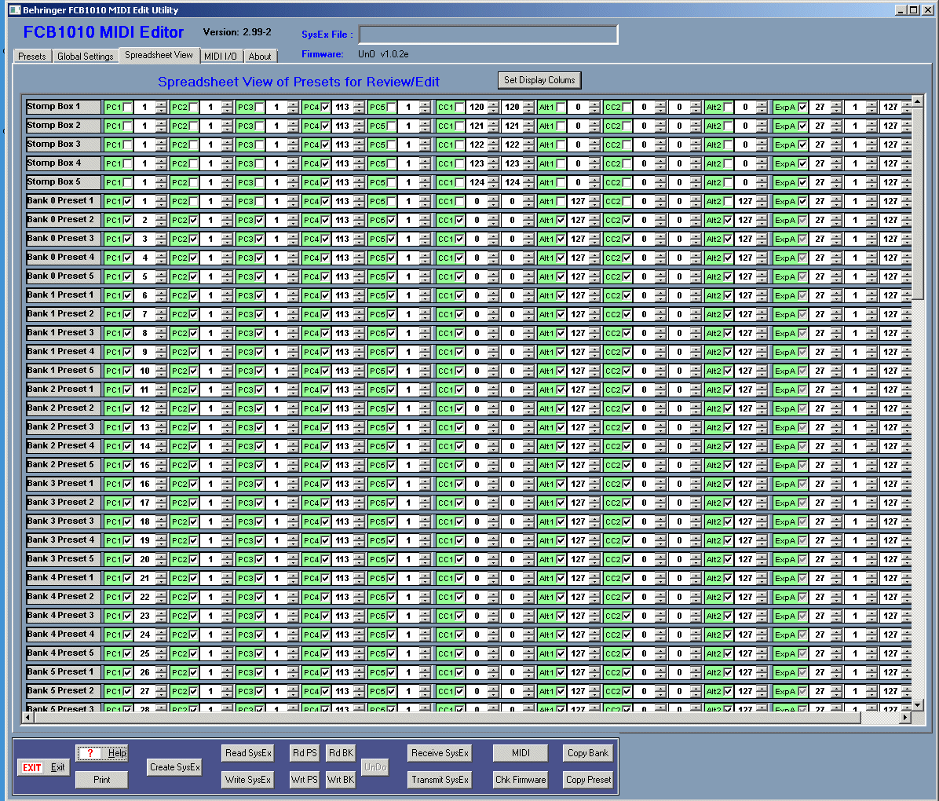Click Alt1 spinner in Bank 2 Preset 2 row
This screenshot has width=939, height=801.
click(594, 408)
